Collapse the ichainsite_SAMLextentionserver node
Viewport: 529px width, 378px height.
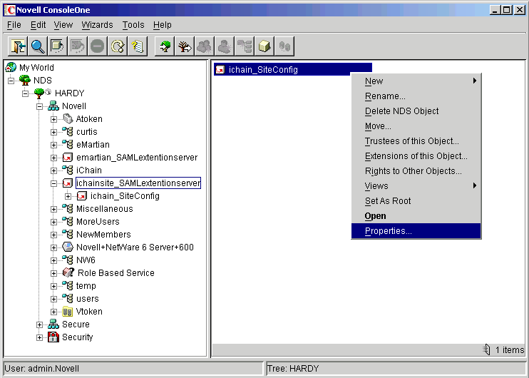(x=54, y=183)
